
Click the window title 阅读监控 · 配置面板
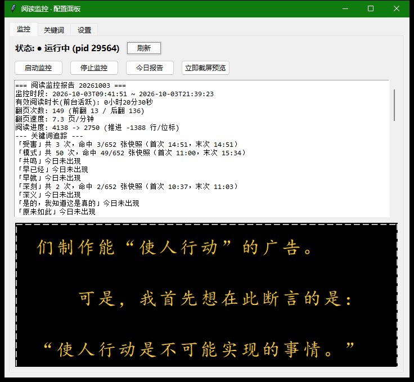51,9
